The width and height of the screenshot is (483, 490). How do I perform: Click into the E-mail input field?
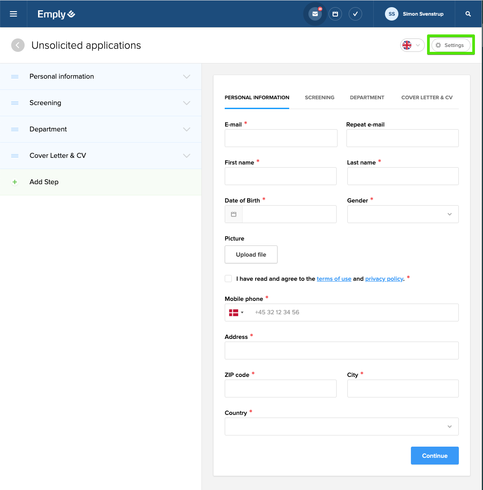[x=281, y=138]
